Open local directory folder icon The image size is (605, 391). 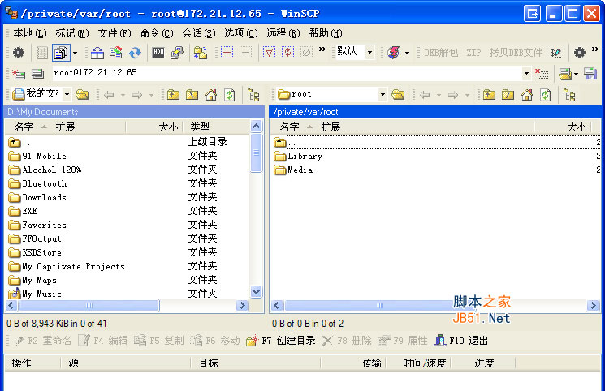coord(82,94)
